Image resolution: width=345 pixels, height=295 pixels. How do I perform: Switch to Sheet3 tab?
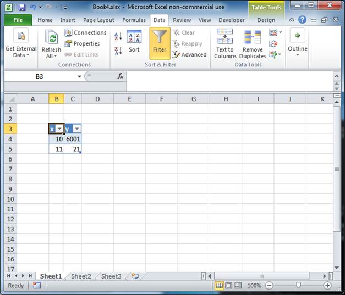click(x=111, y=276)
